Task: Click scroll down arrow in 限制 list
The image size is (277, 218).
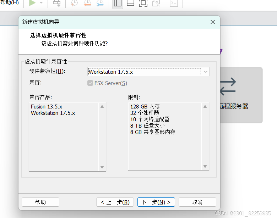Action: (205, 166)
